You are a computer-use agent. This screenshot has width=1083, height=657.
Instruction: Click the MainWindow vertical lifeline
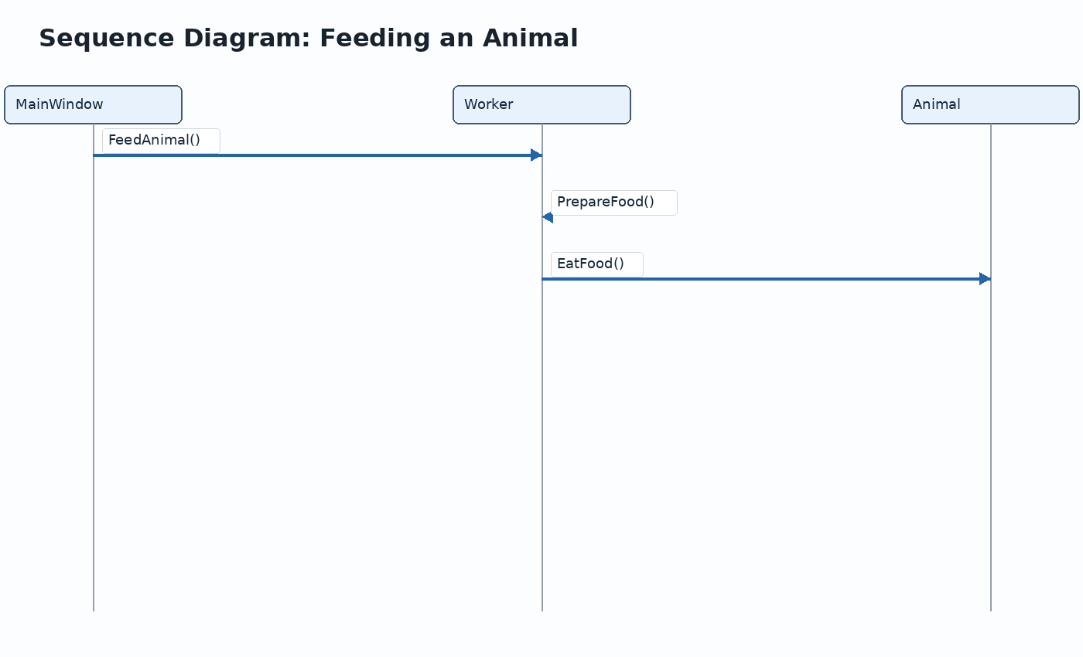click(94, 386)
